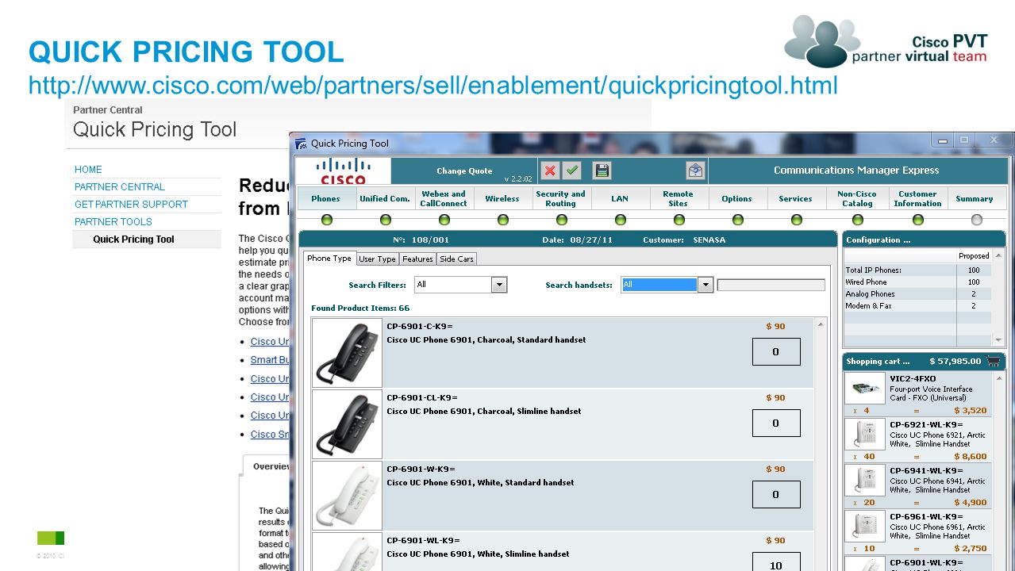Switch to the LAN tab
The image size is (1015, 571).
620,198
